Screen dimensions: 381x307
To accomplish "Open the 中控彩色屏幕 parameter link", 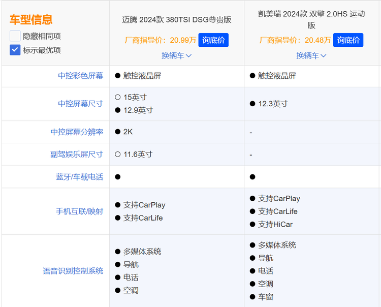I will coord(80,76).
